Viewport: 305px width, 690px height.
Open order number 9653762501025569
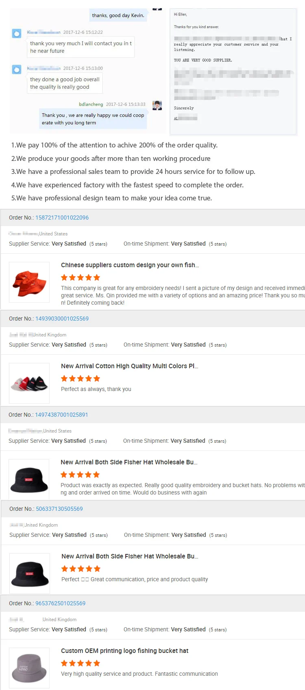(60, 603)
